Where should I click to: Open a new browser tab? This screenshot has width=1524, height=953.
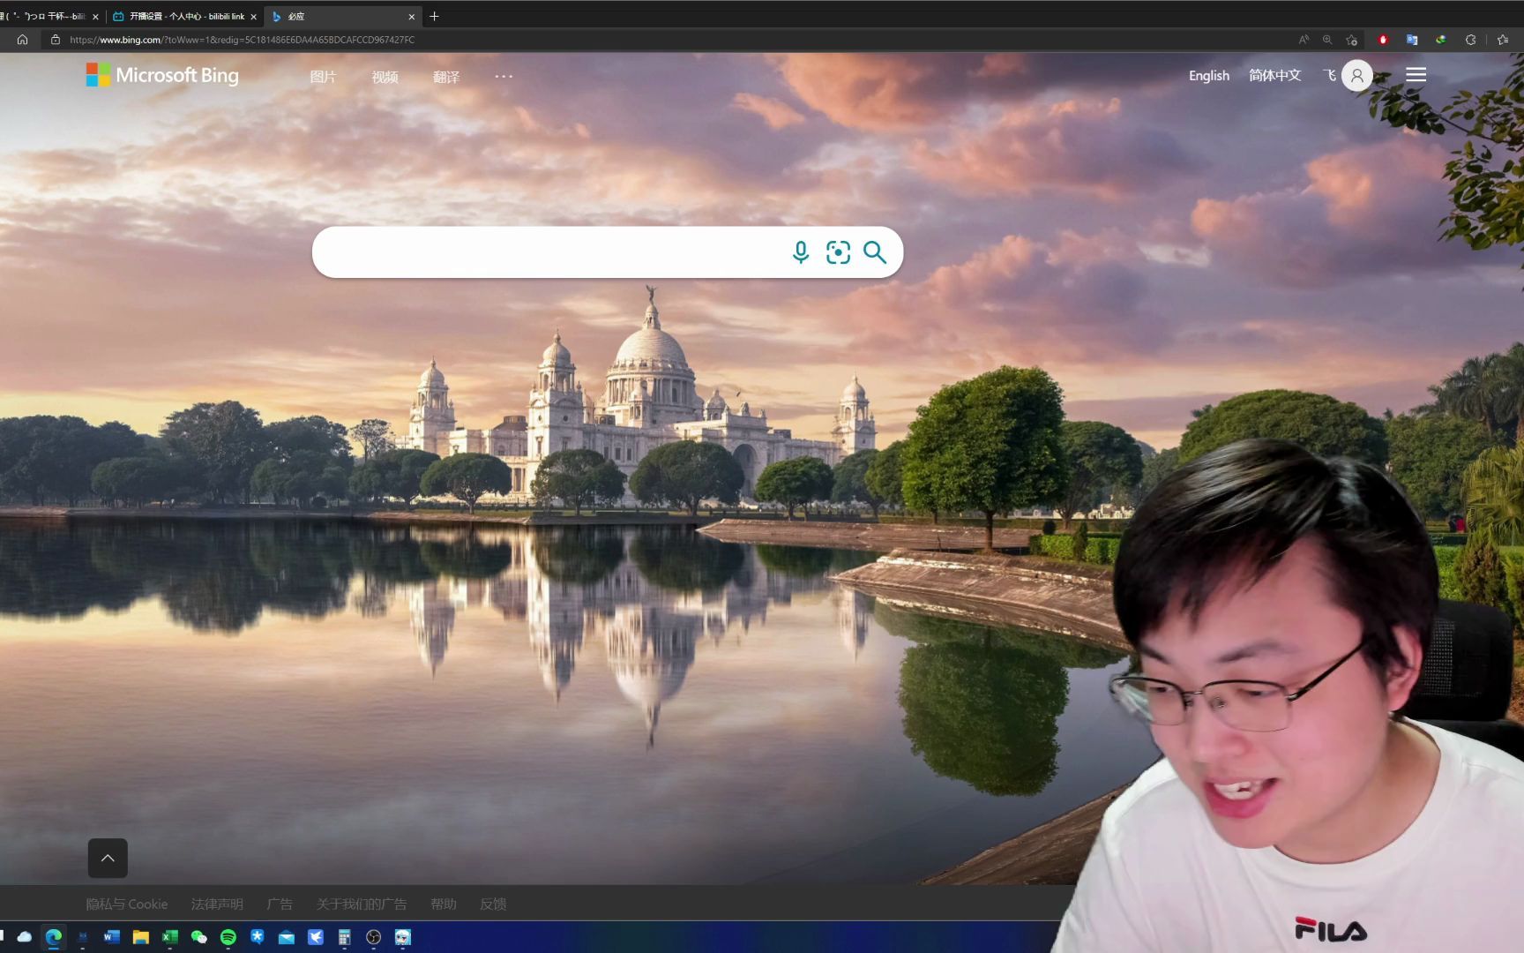pos(434,16)
